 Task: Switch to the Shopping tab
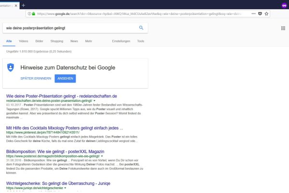[x=57, y=41]
